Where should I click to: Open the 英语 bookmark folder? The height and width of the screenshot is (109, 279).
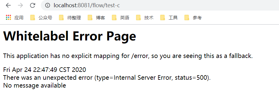point(121,18)
